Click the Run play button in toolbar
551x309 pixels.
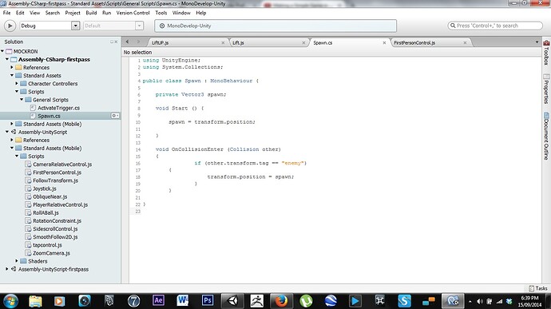tap(10, 26)
